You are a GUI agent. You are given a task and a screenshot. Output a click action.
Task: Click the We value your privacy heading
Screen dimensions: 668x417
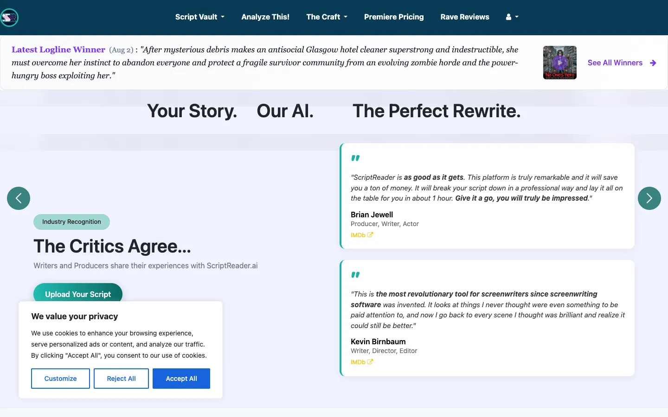click(x=75, y=316)
